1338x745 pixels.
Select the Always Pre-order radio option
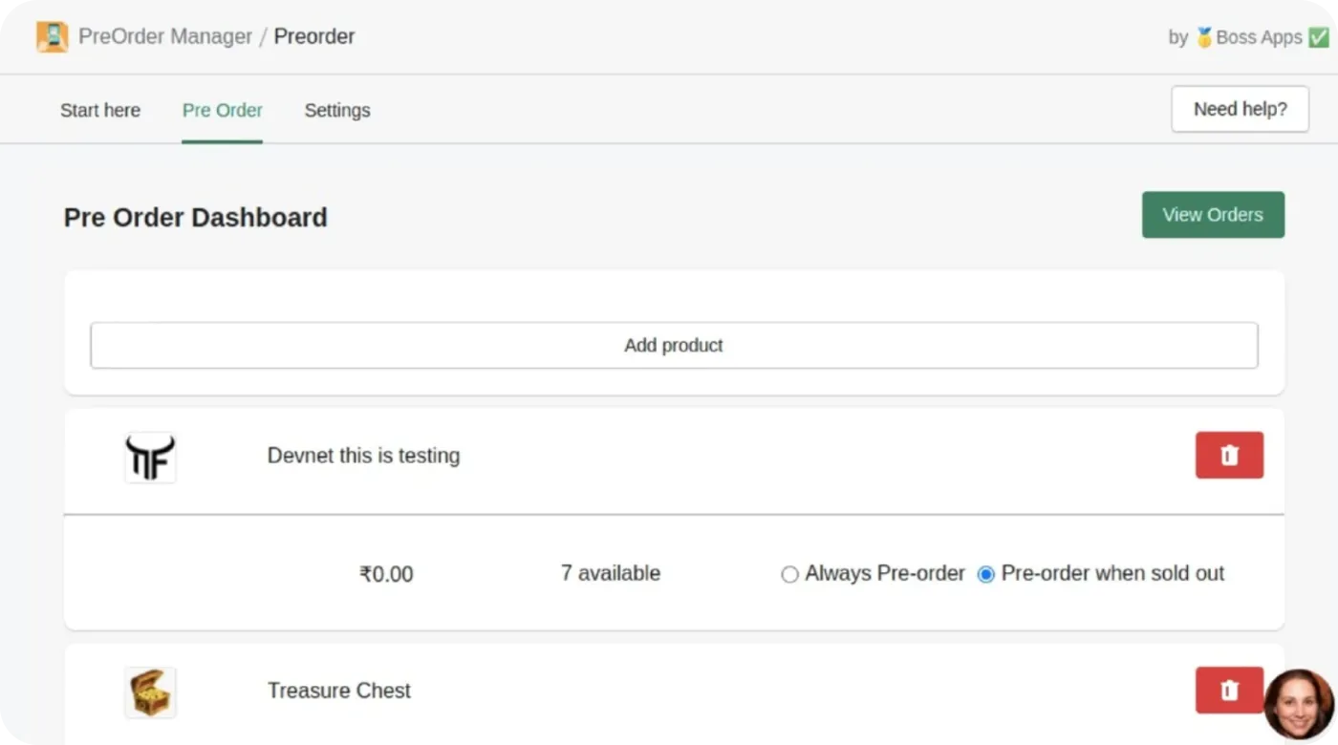click(x=789, y=574)
